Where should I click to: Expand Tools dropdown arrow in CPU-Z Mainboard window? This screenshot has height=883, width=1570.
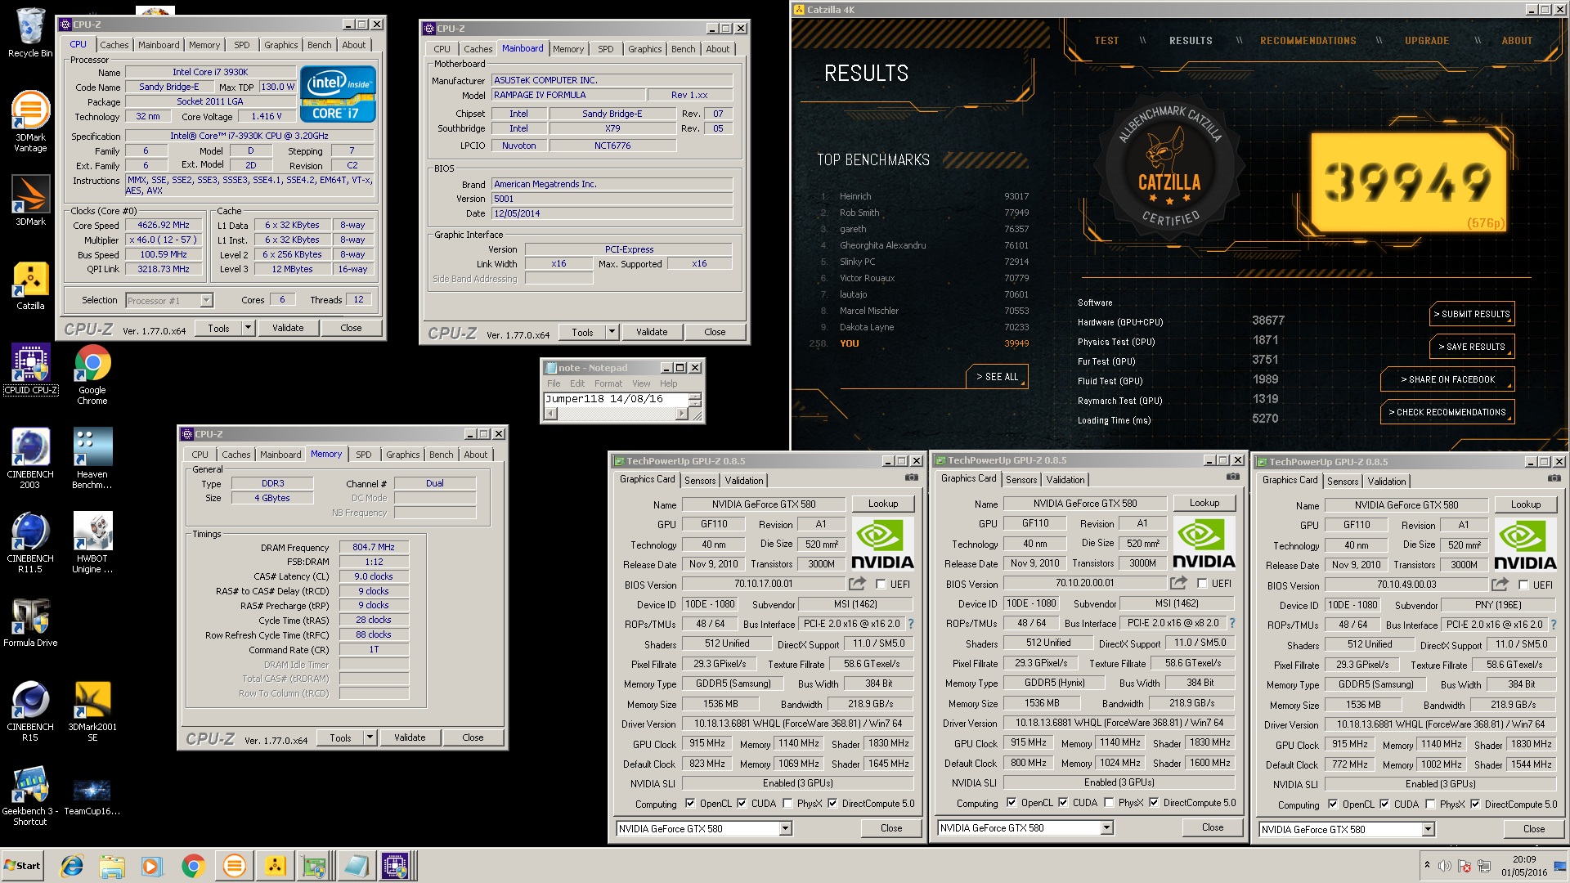pos(612,332)
